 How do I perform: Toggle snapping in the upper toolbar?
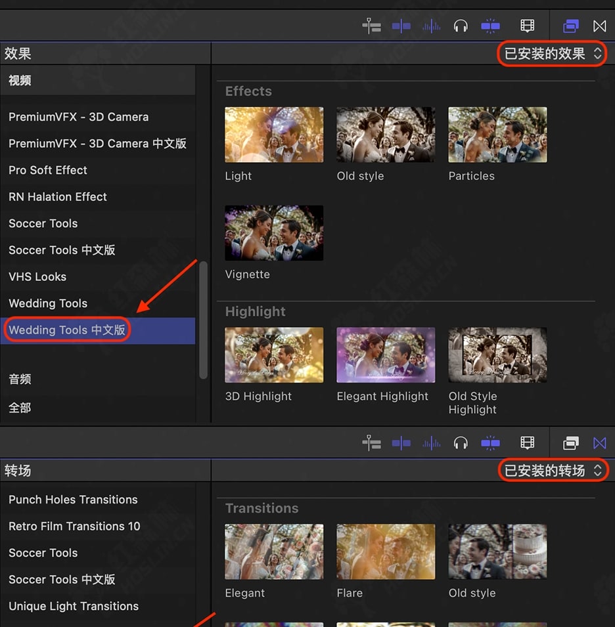pyautogui.click(x=490, y=26)
